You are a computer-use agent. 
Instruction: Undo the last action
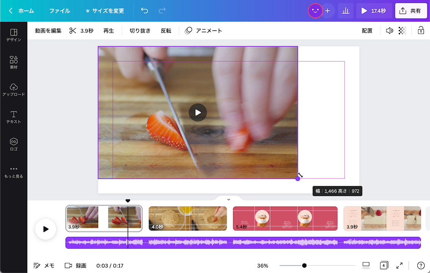tap(144, 11)
